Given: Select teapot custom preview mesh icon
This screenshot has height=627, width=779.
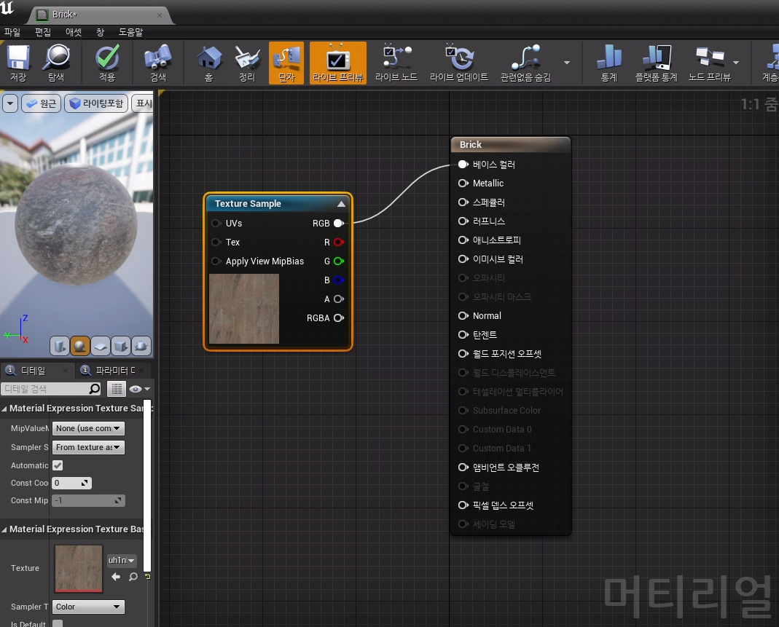Looking at the screenshot, I should 141,345.
